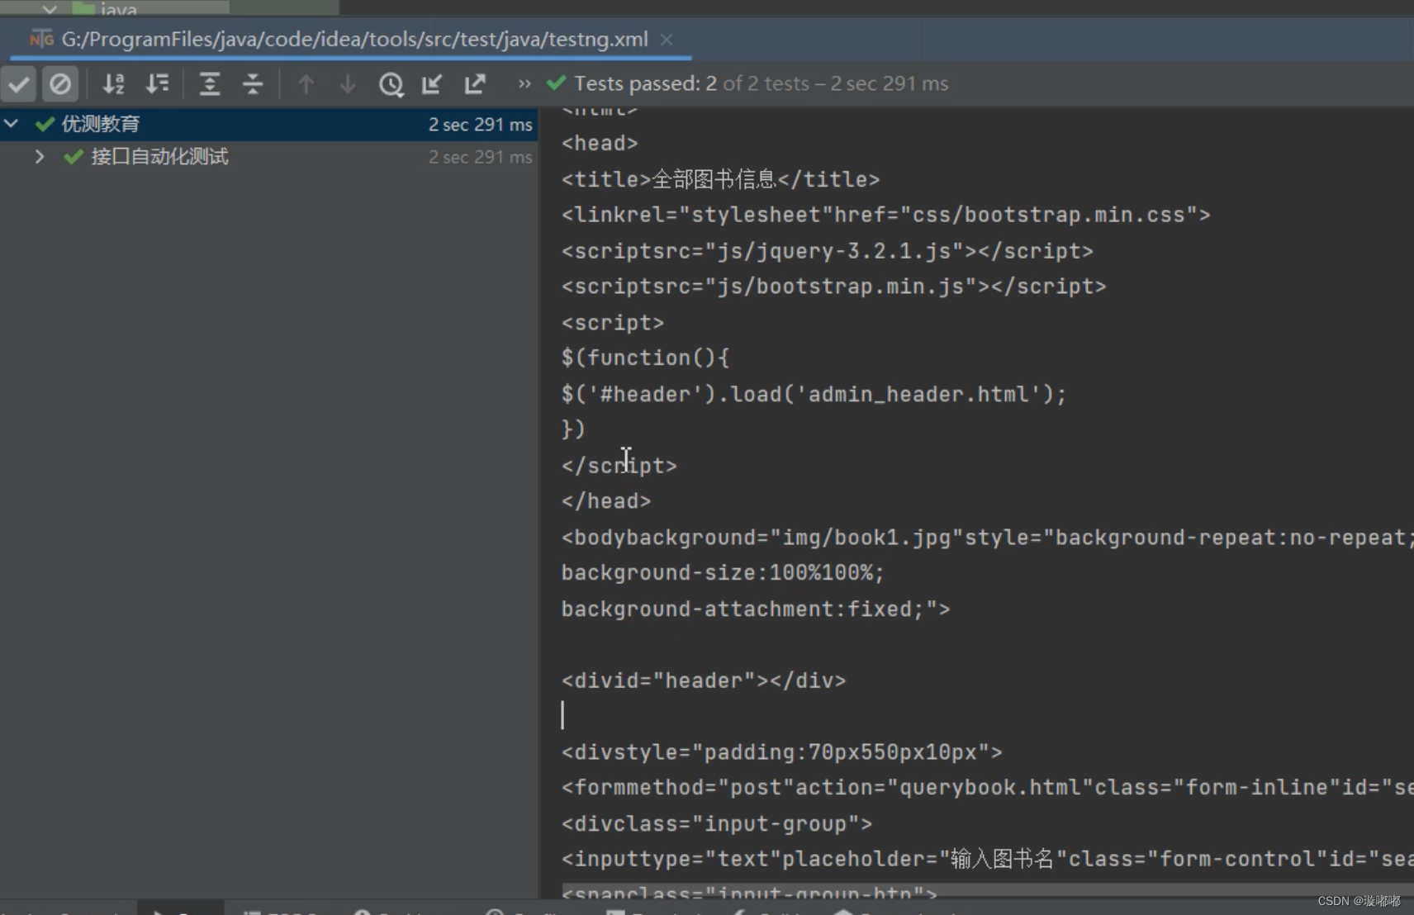Click the bootstrap.min.css stylesheet link line
Viewport: 1414px width, 915px height.
[x=885, y=215]
